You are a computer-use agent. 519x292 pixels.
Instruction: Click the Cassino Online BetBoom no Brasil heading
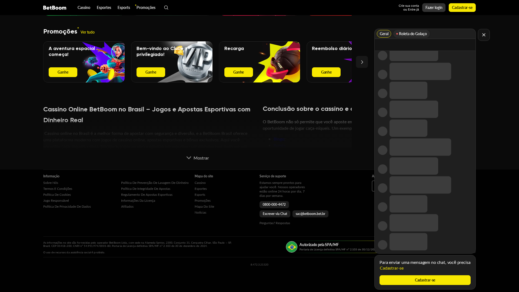(x=147, y=115)
